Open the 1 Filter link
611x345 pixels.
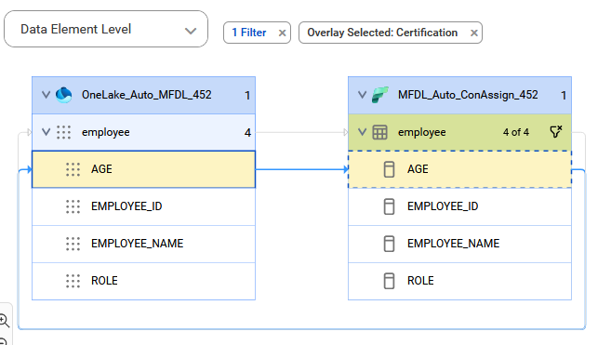point(249,33)
